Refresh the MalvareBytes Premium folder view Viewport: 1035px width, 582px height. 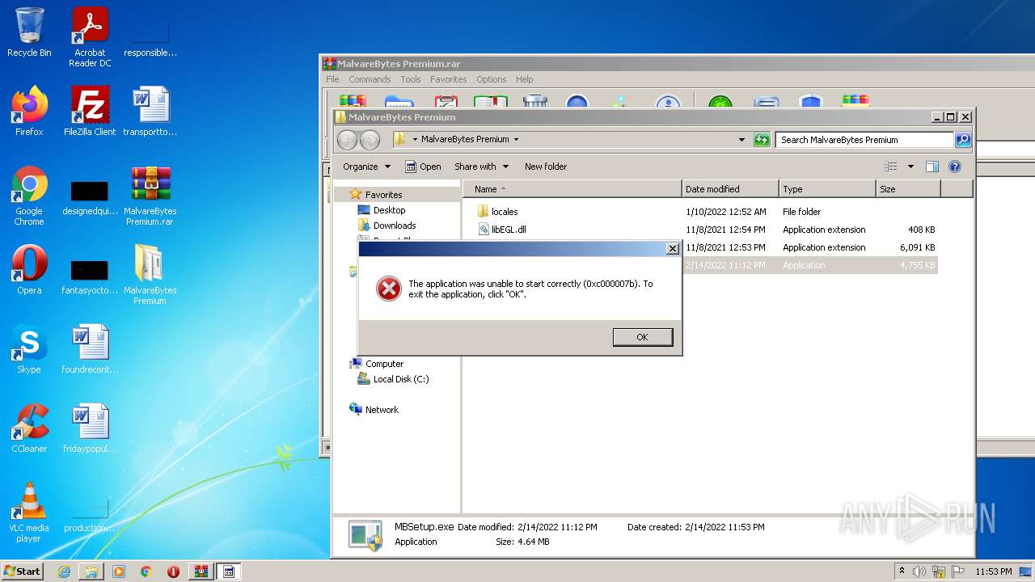tap(762, 140)
